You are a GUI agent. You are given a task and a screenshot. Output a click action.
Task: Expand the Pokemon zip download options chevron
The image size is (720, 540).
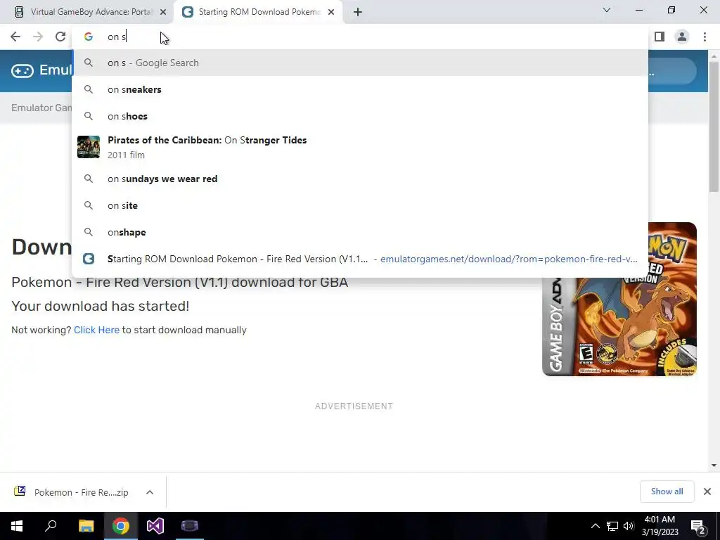pos(150,492)
